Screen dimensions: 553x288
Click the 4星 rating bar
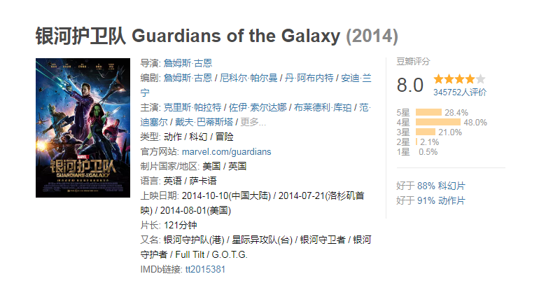click(437, 122)
